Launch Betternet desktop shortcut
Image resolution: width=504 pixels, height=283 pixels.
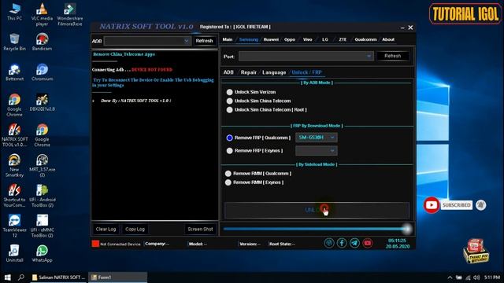click(14, 72)
